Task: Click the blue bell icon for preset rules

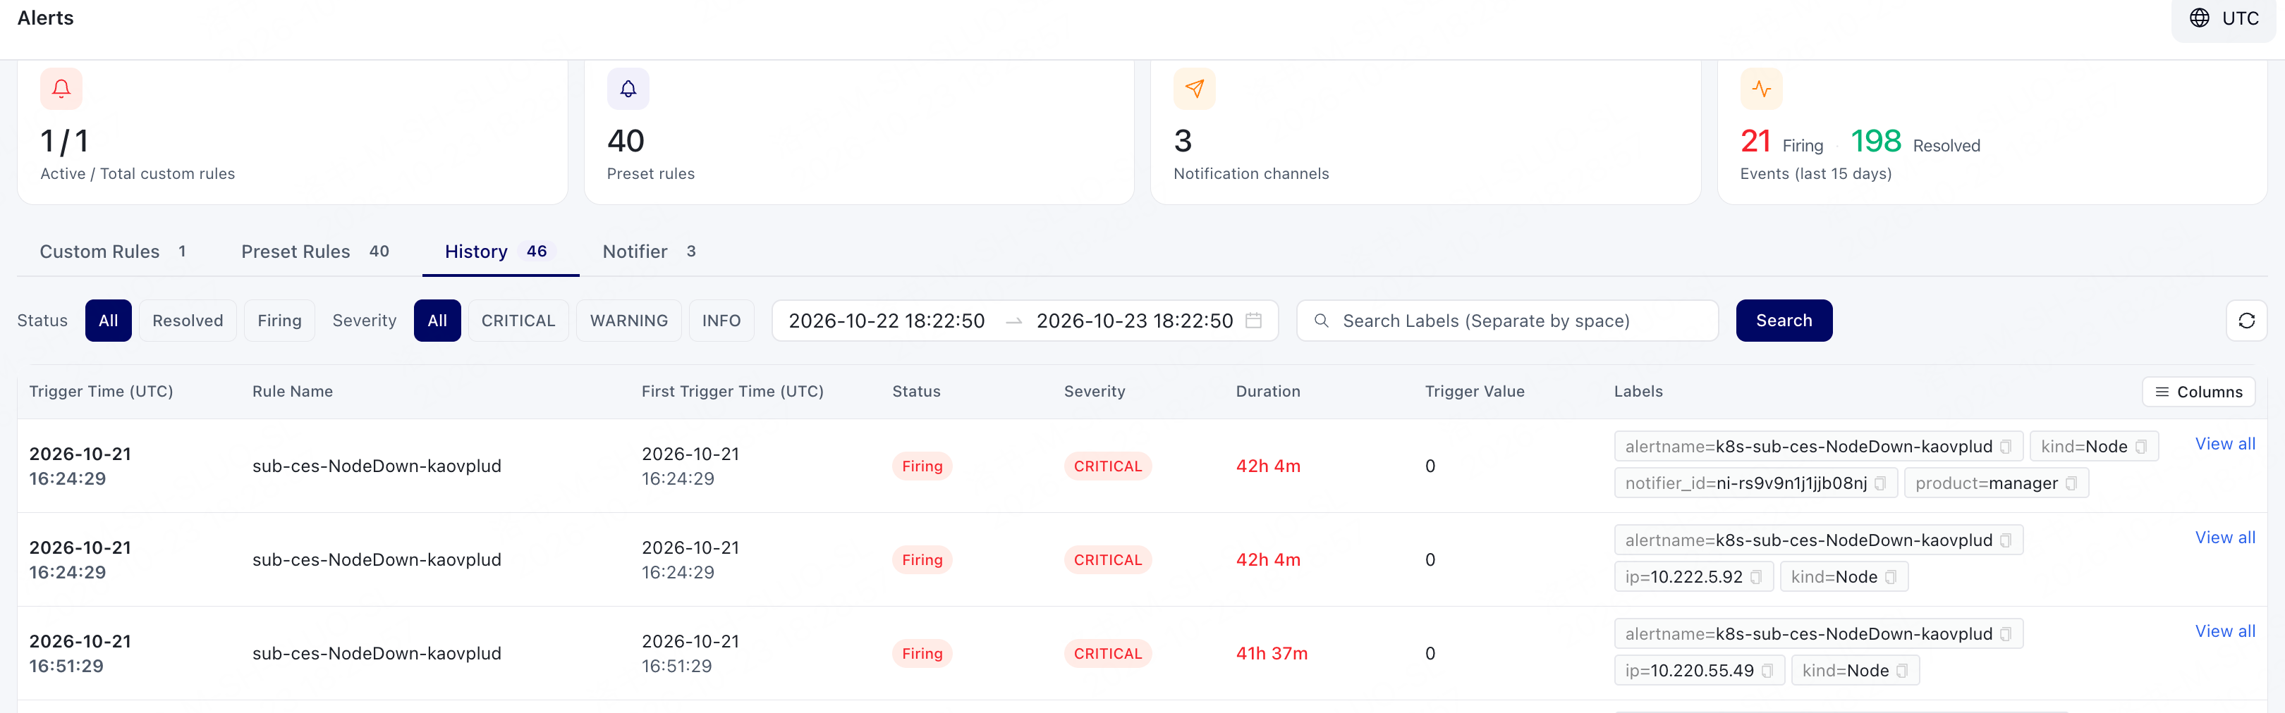Action: (628, 89)
